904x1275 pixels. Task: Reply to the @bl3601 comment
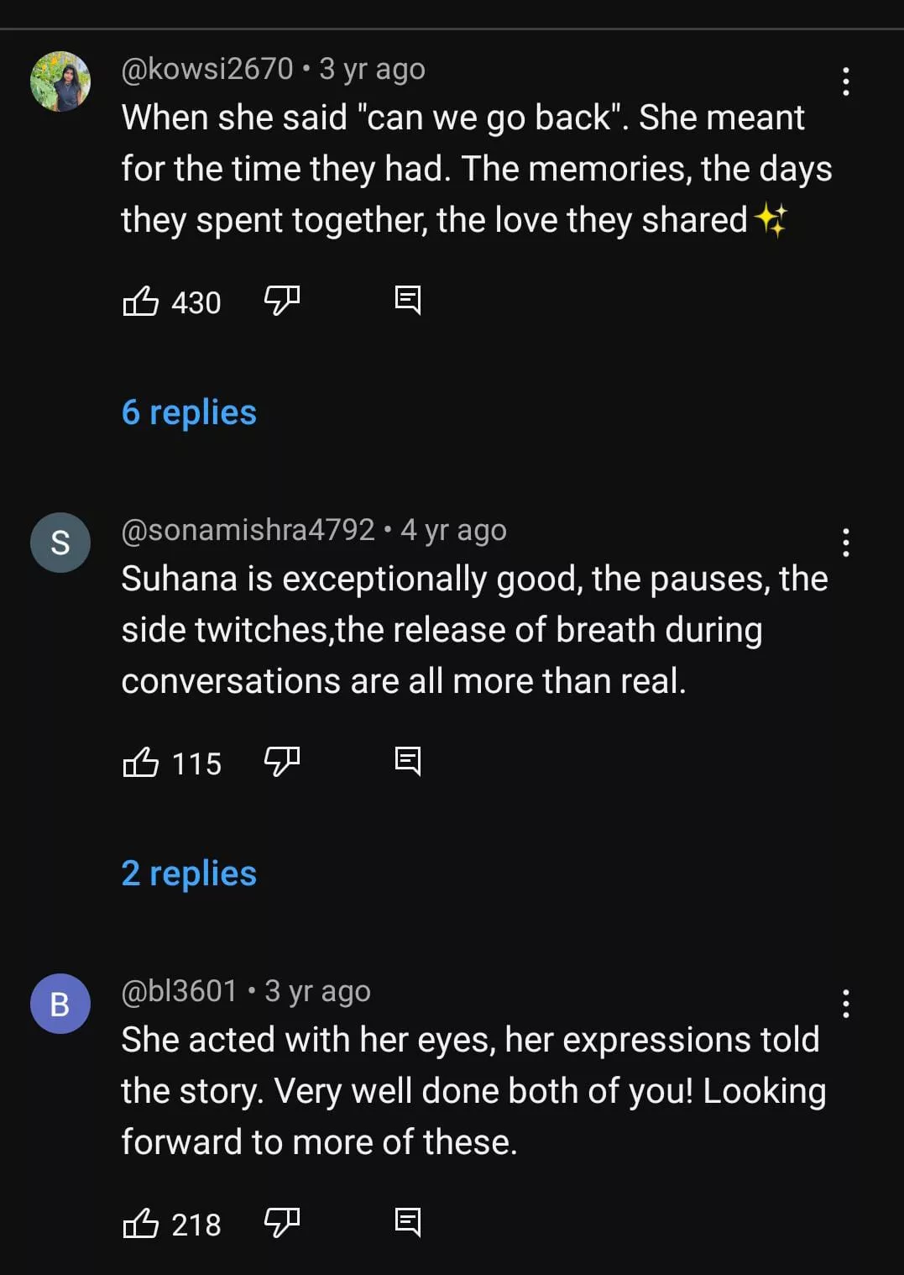408,1222
